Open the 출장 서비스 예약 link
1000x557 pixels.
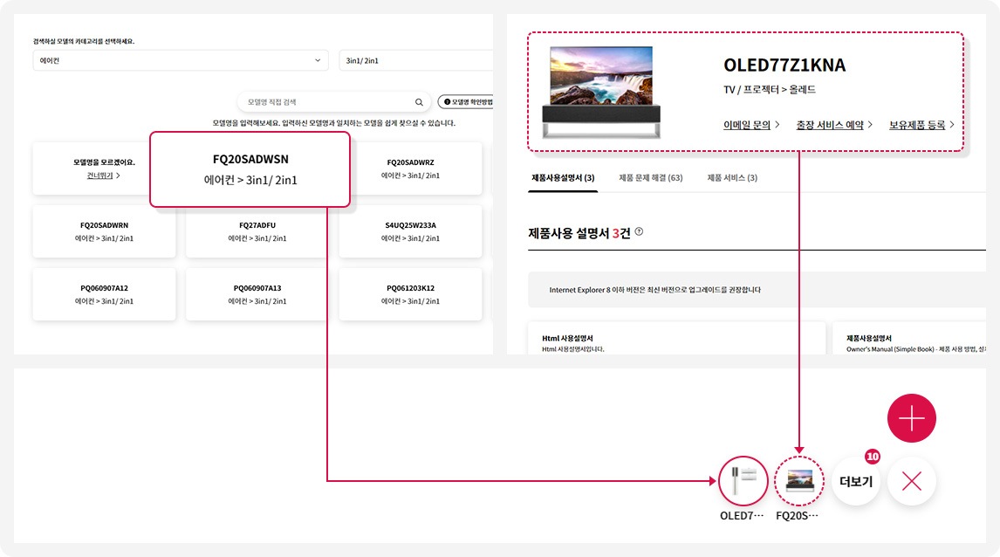pyautogui.click(x=834, y=125)
